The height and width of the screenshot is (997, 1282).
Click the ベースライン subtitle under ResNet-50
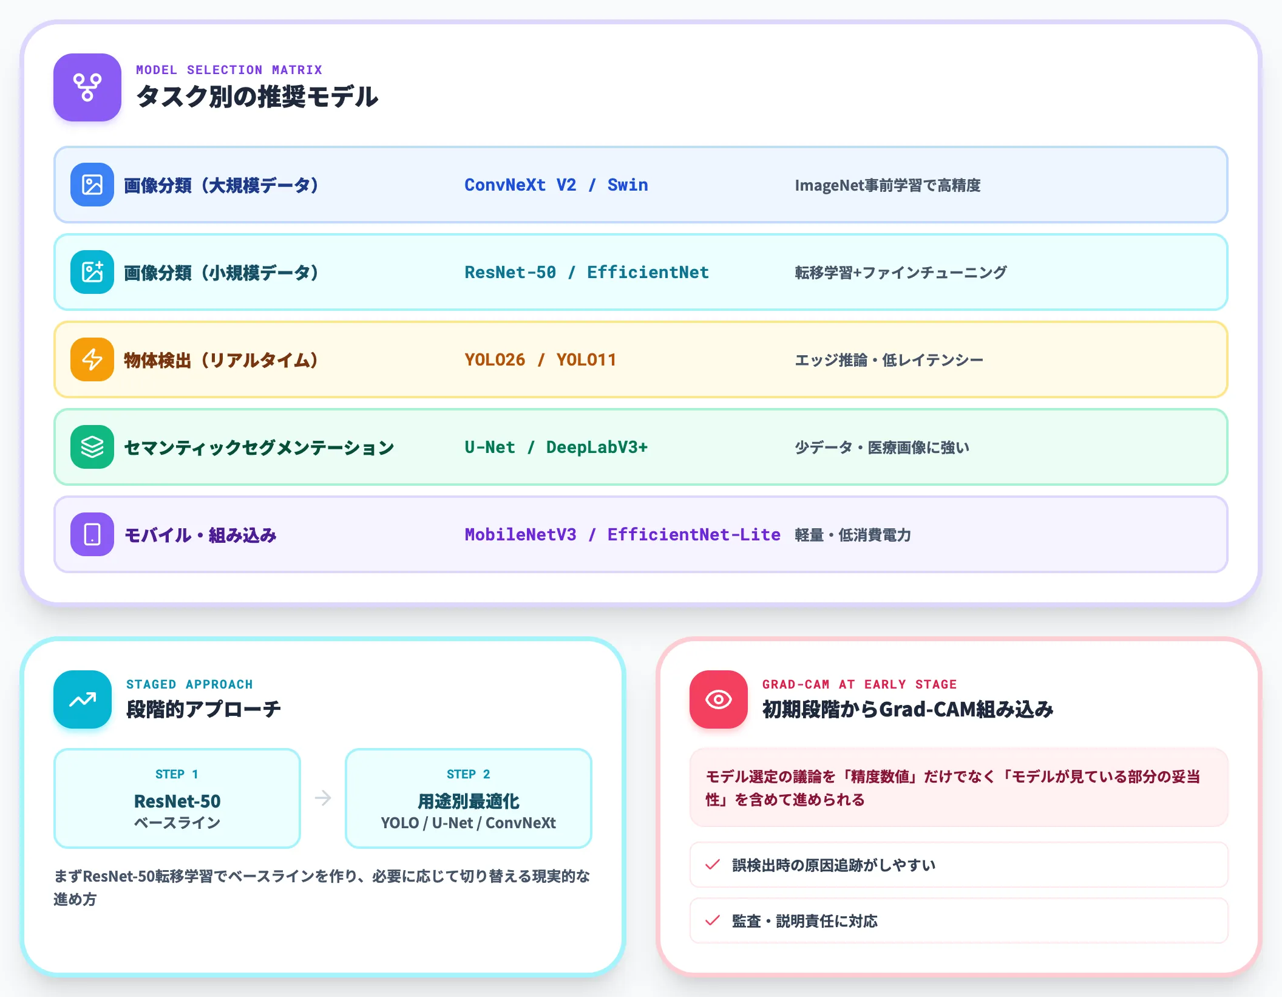pyautogui.click(x=177, y=823)
